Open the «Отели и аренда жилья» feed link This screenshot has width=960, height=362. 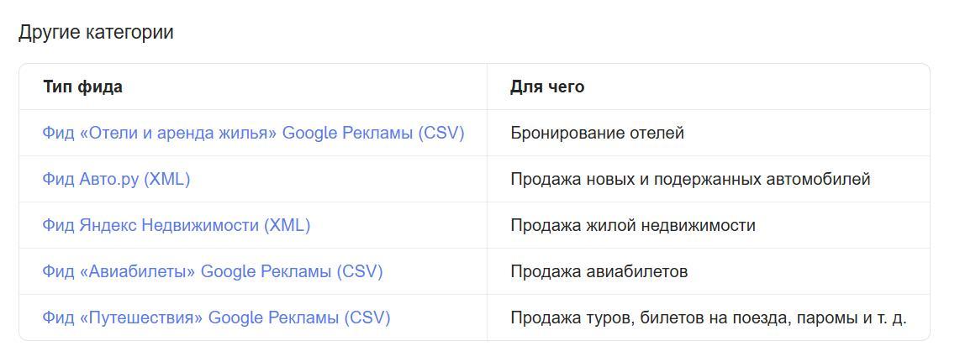pos(252,133)
